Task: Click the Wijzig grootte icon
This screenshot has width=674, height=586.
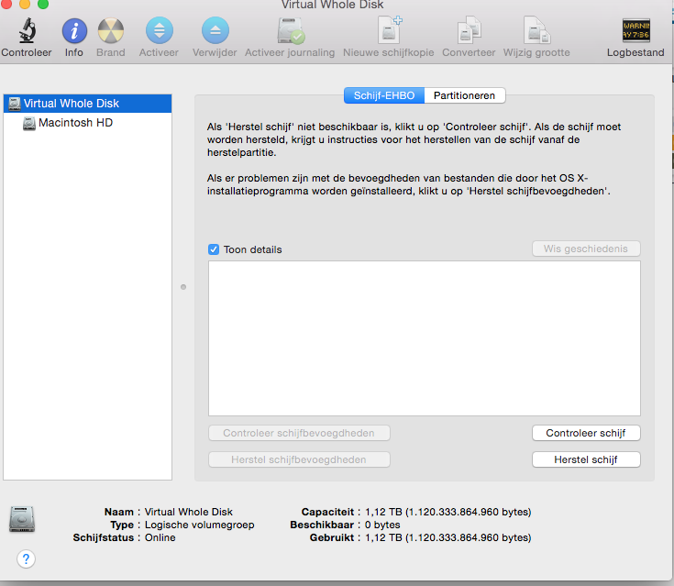Action: pos(536,30)
